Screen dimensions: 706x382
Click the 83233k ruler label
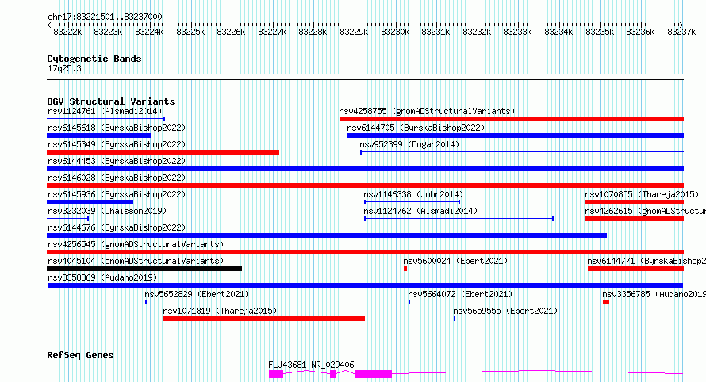coord(517,32)
